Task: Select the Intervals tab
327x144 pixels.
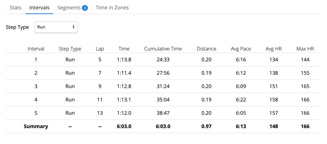Action: click(39, 8)
